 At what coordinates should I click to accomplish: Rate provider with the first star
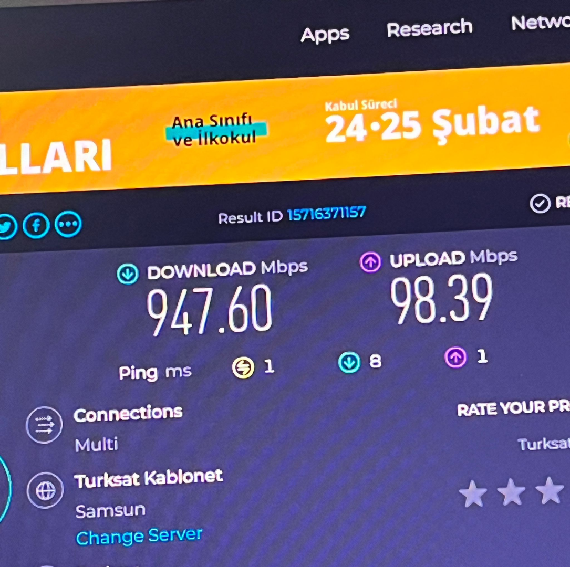(x=473, y=494)
